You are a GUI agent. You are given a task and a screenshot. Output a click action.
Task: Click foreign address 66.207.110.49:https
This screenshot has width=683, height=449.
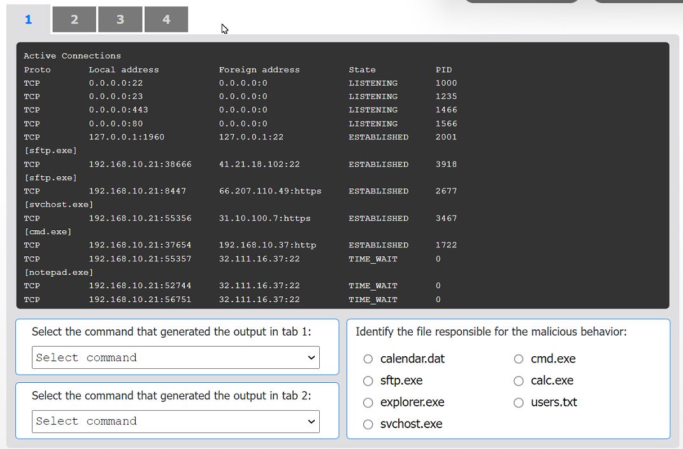270,191
